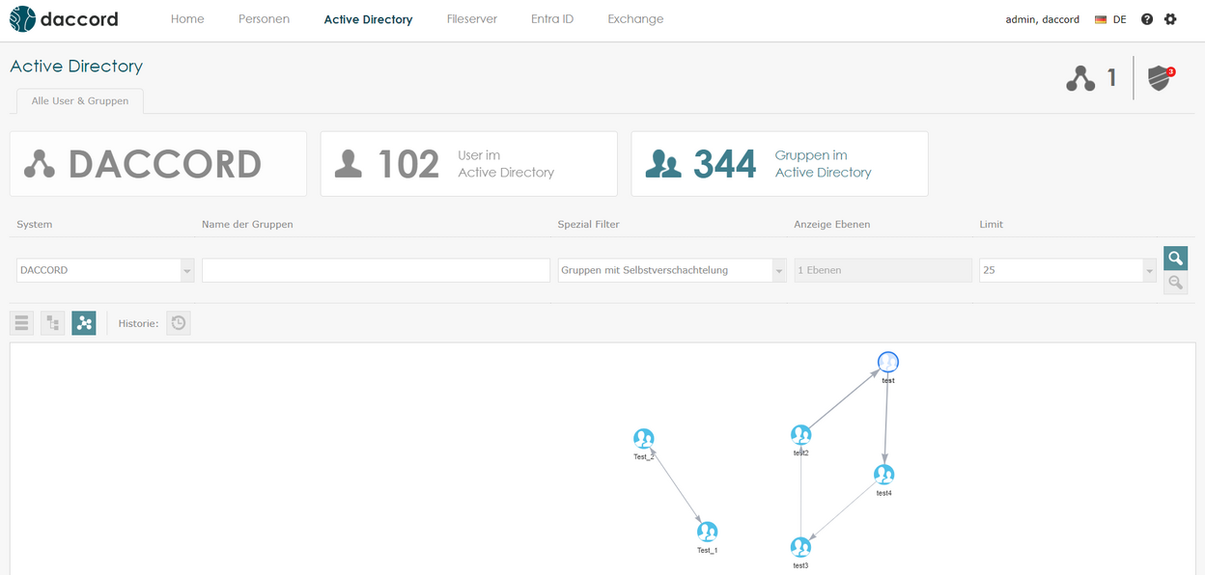The image size is (1205, 575).
Task: Select the test4 group node
Action: (883, 475)
